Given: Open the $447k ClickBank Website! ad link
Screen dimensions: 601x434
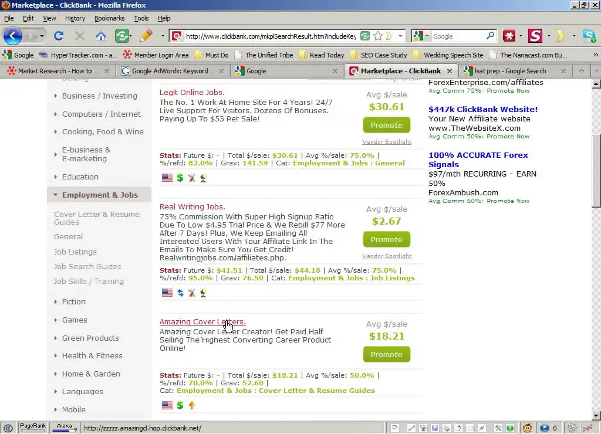Looking at the screenshot, I should [483, 109].
